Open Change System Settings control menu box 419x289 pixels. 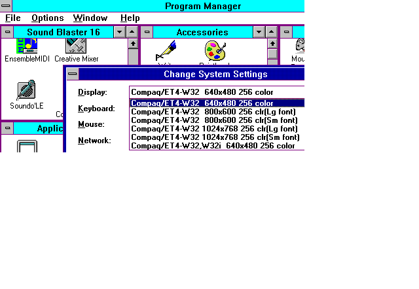[x=73, y=74]
